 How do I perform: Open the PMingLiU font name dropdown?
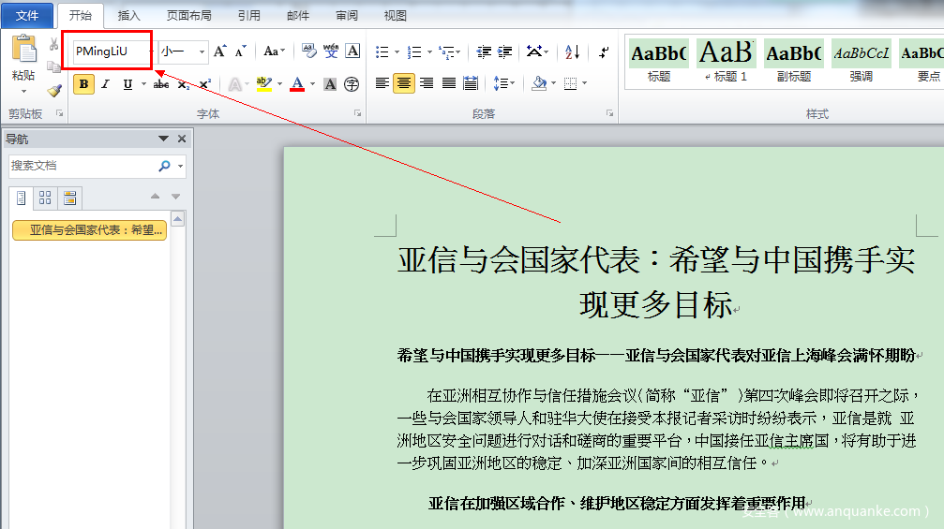pos(149,51)
